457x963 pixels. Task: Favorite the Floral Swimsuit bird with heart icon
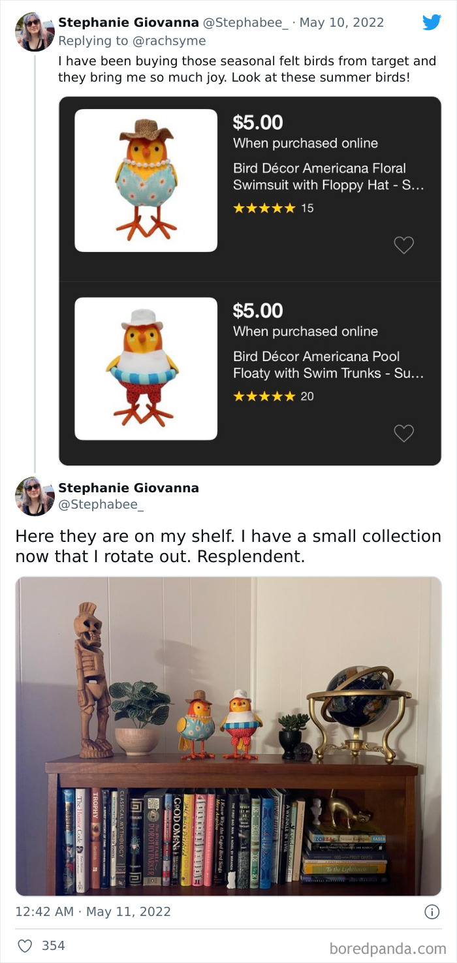tap(404, 245)
